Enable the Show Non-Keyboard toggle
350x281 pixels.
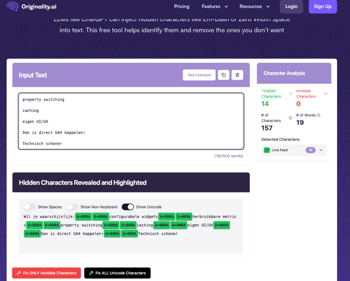(x=72, y=207)
